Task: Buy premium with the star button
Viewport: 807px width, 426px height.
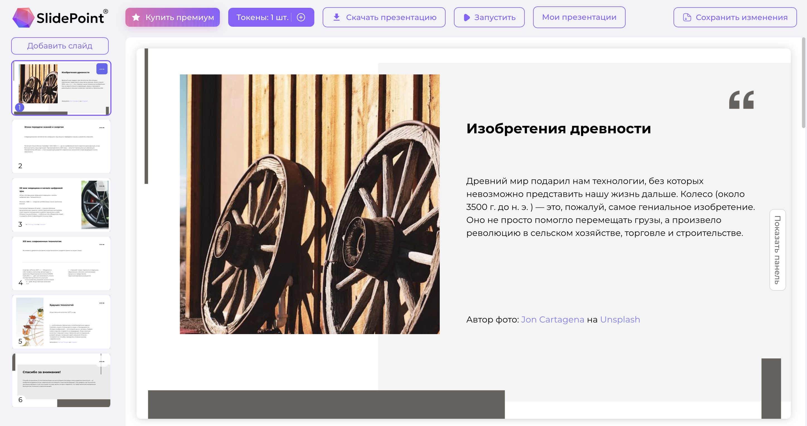Action: tap(172, 17)
